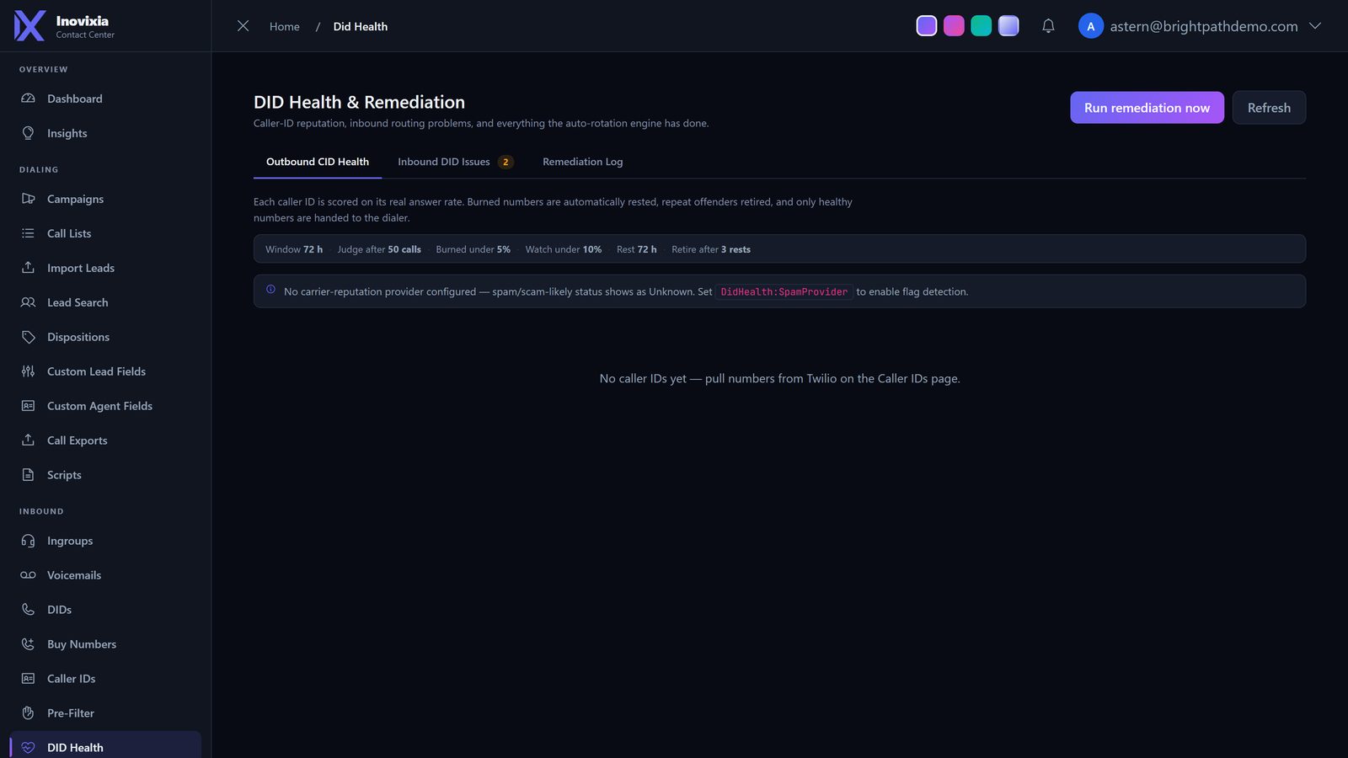Click the Pre-Filter hand icon
Image resolution: width=1348 pixels, height=758 pixels.
pos(28,713)
